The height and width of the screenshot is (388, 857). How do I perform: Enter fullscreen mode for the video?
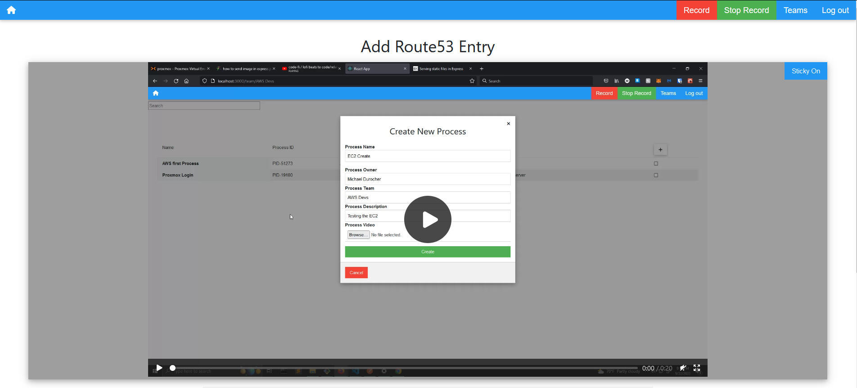697,368
